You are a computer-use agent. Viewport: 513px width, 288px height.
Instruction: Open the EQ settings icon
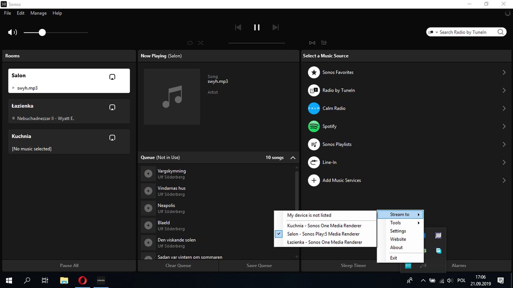[324, 43]
